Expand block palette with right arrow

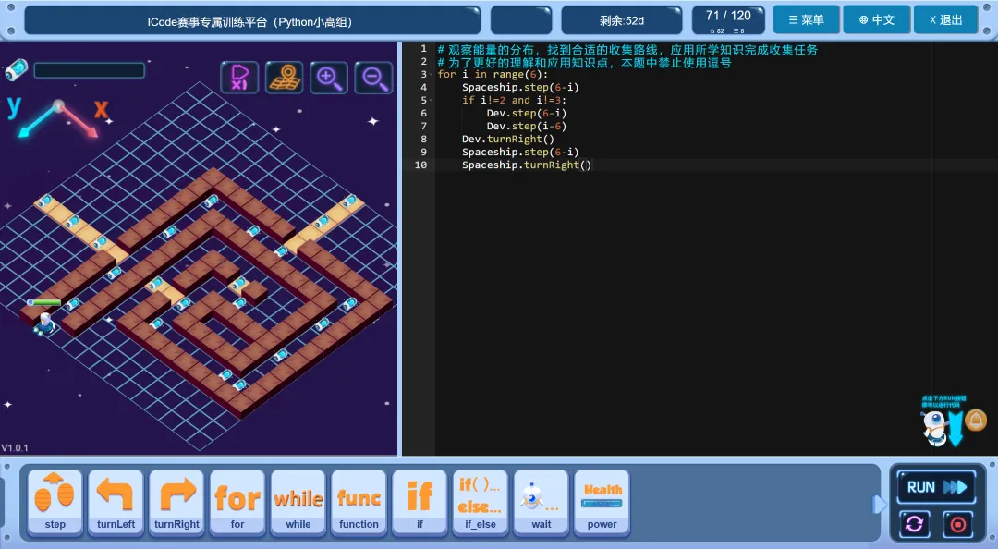[x=879, y=505]
